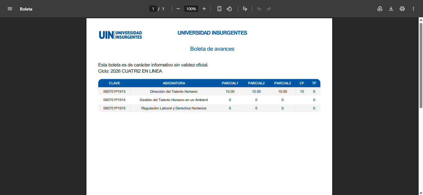This screenshot has width=423, height=195.
Task: Print the Boleta document
Action: (x=402, y=9)
